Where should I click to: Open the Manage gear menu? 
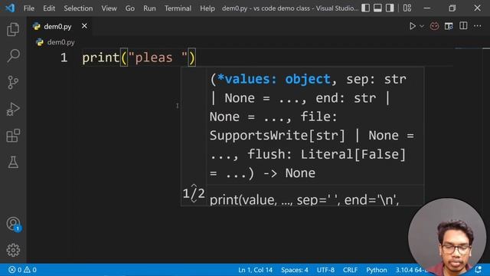click(x=13, y=250)
